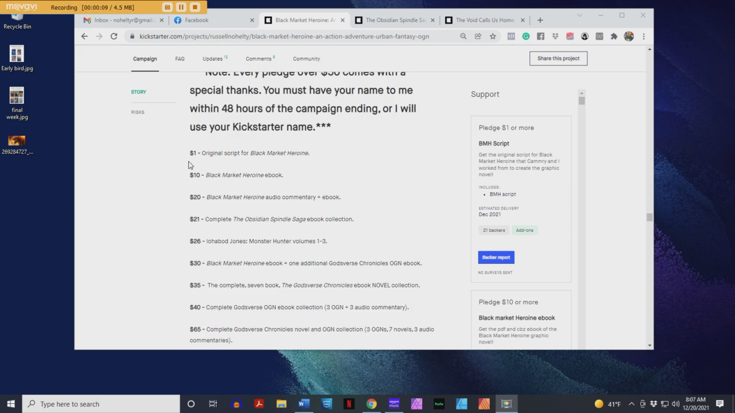The width and height of the screenshot is (735, 413).
Task: Stop the Movavi screen recording
Action: [x=195, y=7]
